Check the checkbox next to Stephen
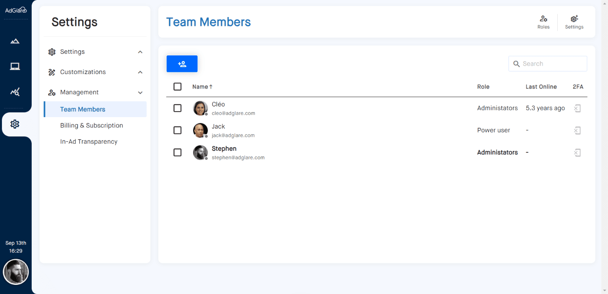Viewport: 608px width, 294px height. click(x=177, y=152)
